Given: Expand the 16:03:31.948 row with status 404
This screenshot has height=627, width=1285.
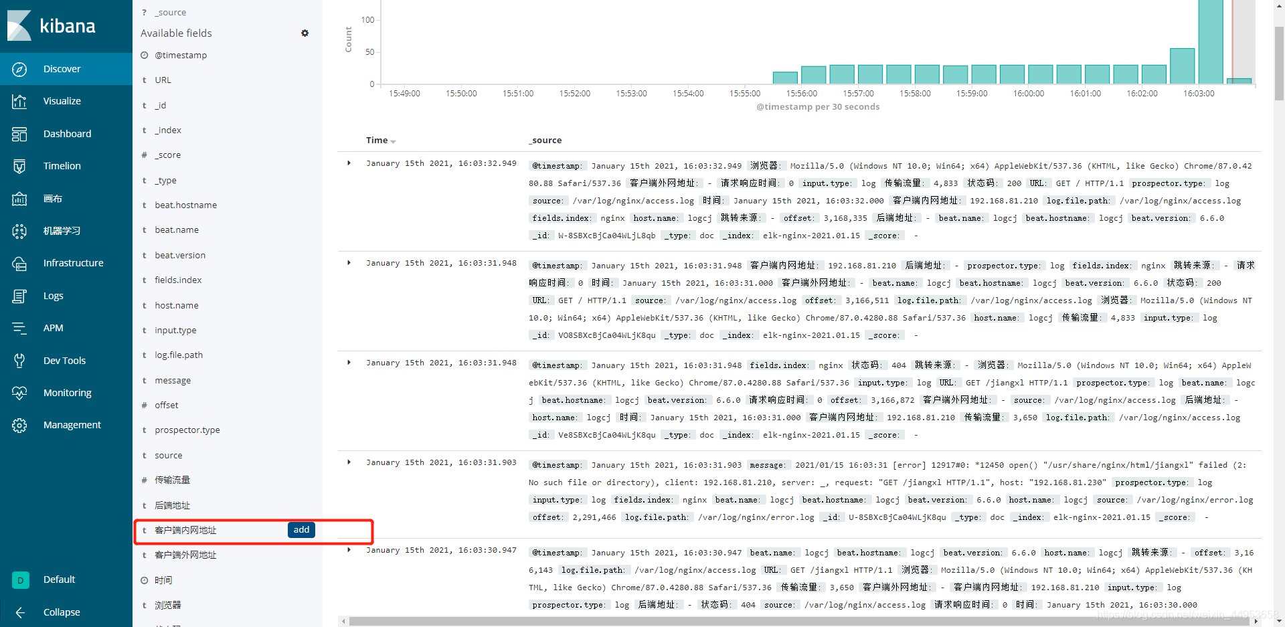Looking at the screenshot, I should click(x=349, y=362).
